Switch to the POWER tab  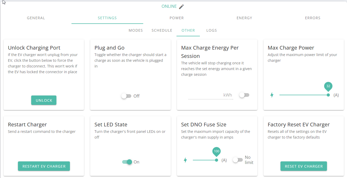(177, 18)
